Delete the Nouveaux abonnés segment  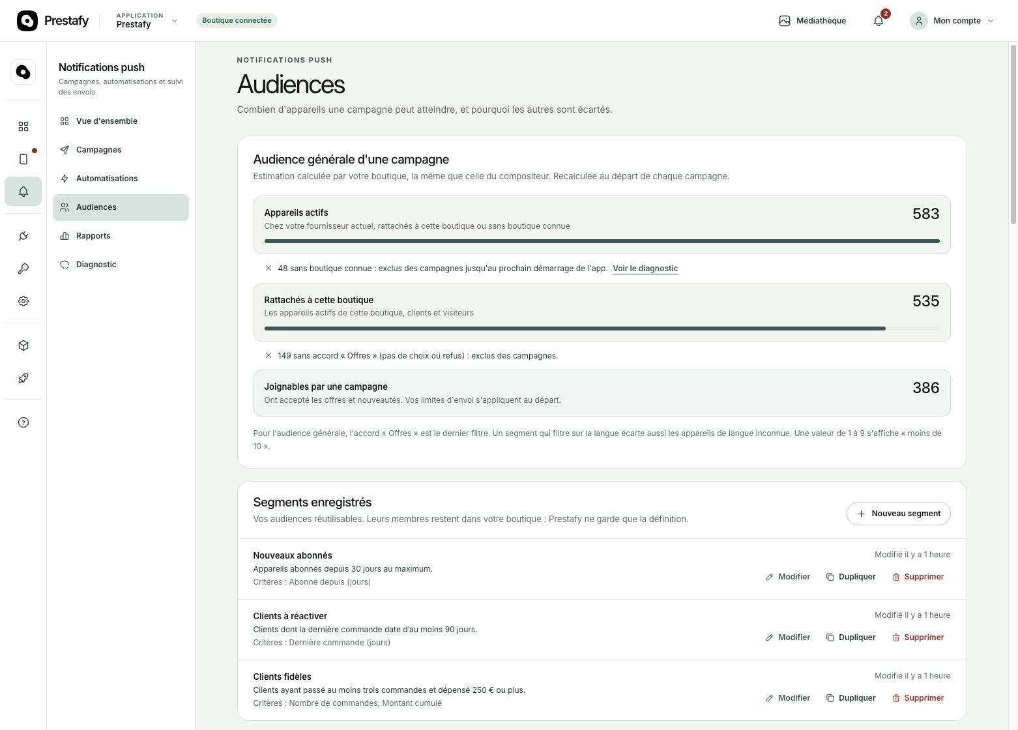[x=918, y=577]
